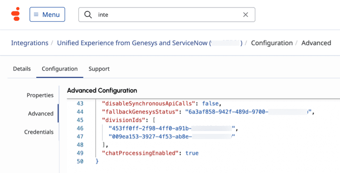This screenshot has height=173, width=340.
Task: Select the Configuration tab
Action: pos(59,69)
